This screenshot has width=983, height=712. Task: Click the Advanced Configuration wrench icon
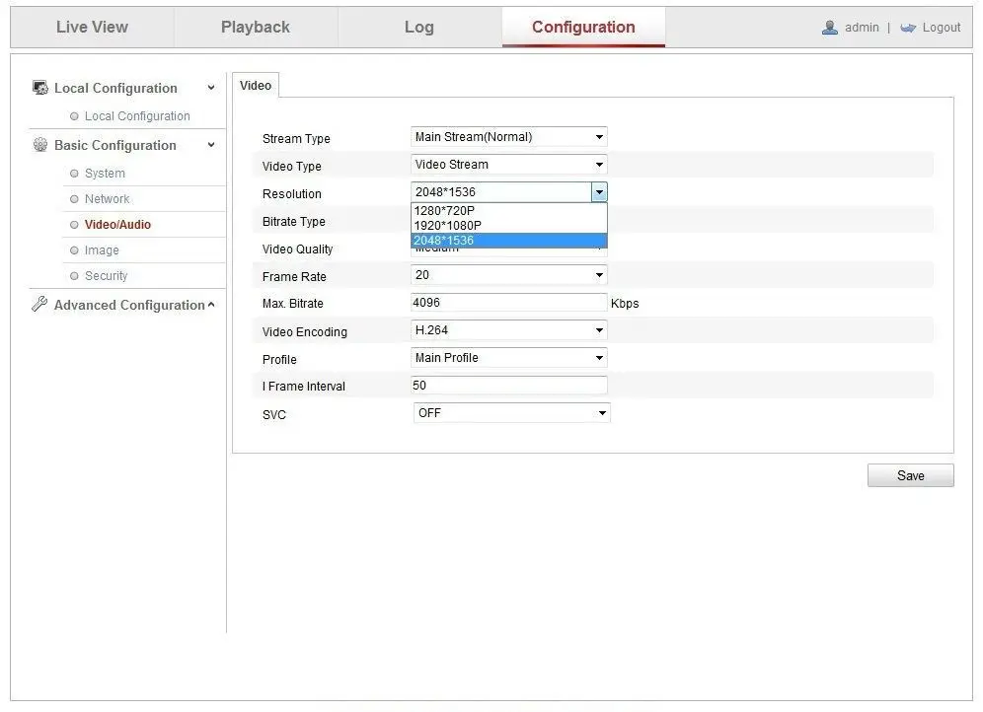39,305
